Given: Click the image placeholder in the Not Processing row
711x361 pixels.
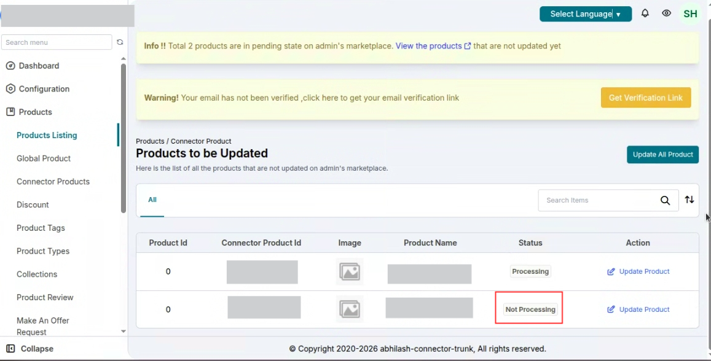Looking at the screenshot, I should pos(350,309).
